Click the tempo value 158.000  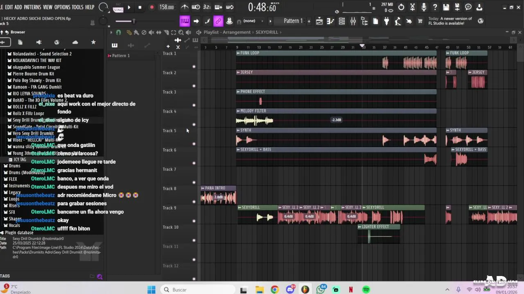tap(167, 7)
